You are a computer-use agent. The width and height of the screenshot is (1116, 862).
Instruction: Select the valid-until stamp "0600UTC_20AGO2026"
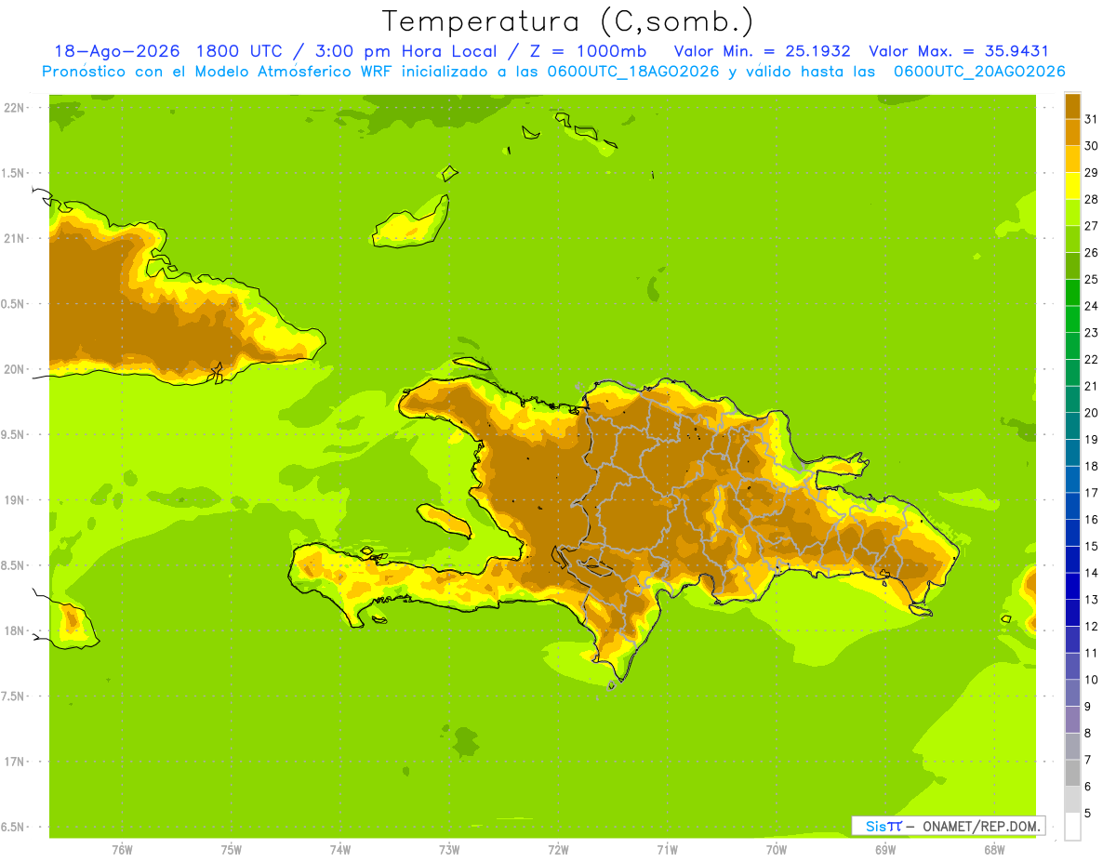tap(979, 72)
